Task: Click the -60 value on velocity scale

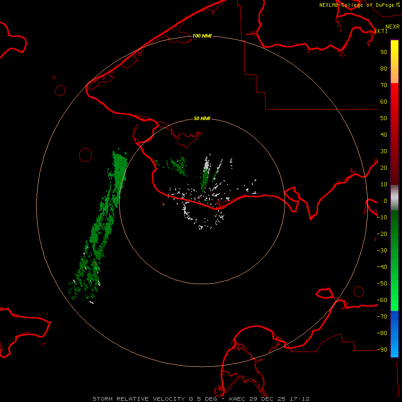Action: click(382, 300)
